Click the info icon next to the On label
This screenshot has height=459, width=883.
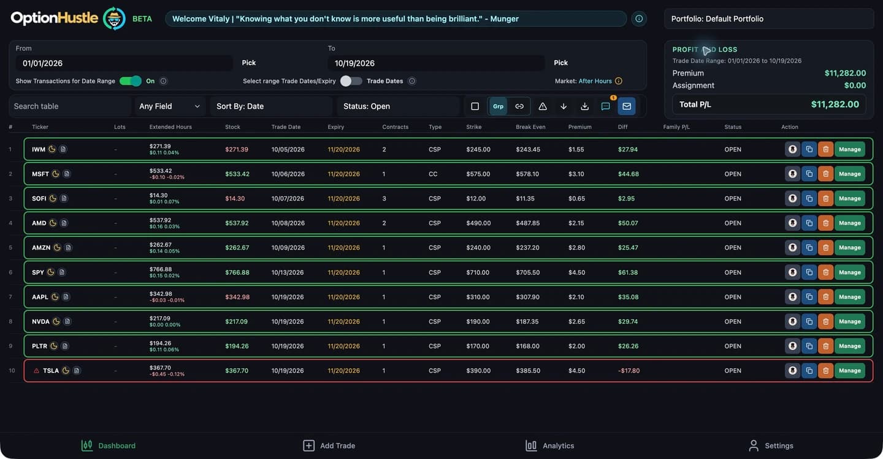[164, 81]
